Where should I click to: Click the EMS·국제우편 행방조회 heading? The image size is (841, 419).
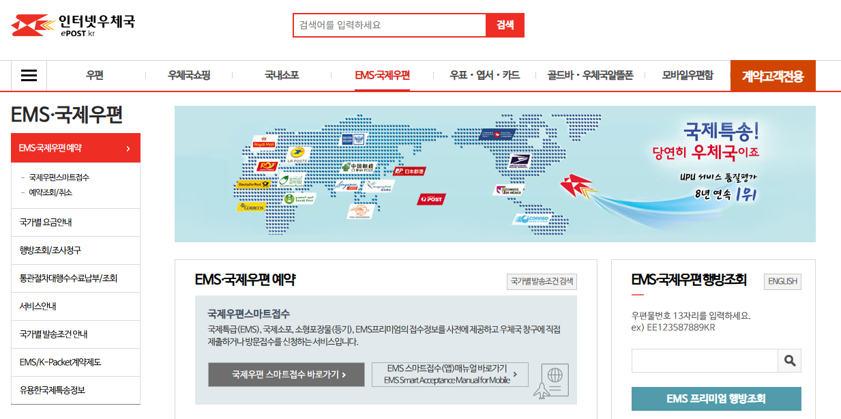pos(689,280)
